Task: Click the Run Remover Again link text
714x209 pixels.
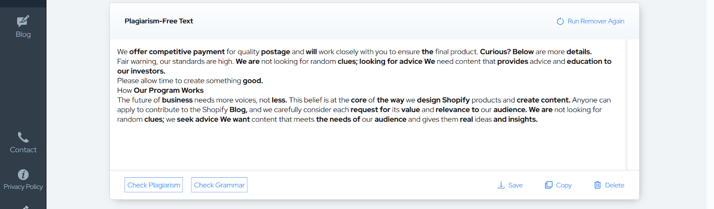Action: tap(596, 21)
